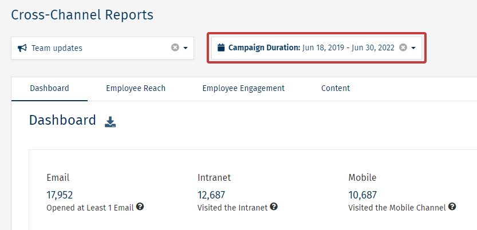
Task: Show help for Visited the Mobile Channel
Action: pyautogui.click(x=452, y=207)
